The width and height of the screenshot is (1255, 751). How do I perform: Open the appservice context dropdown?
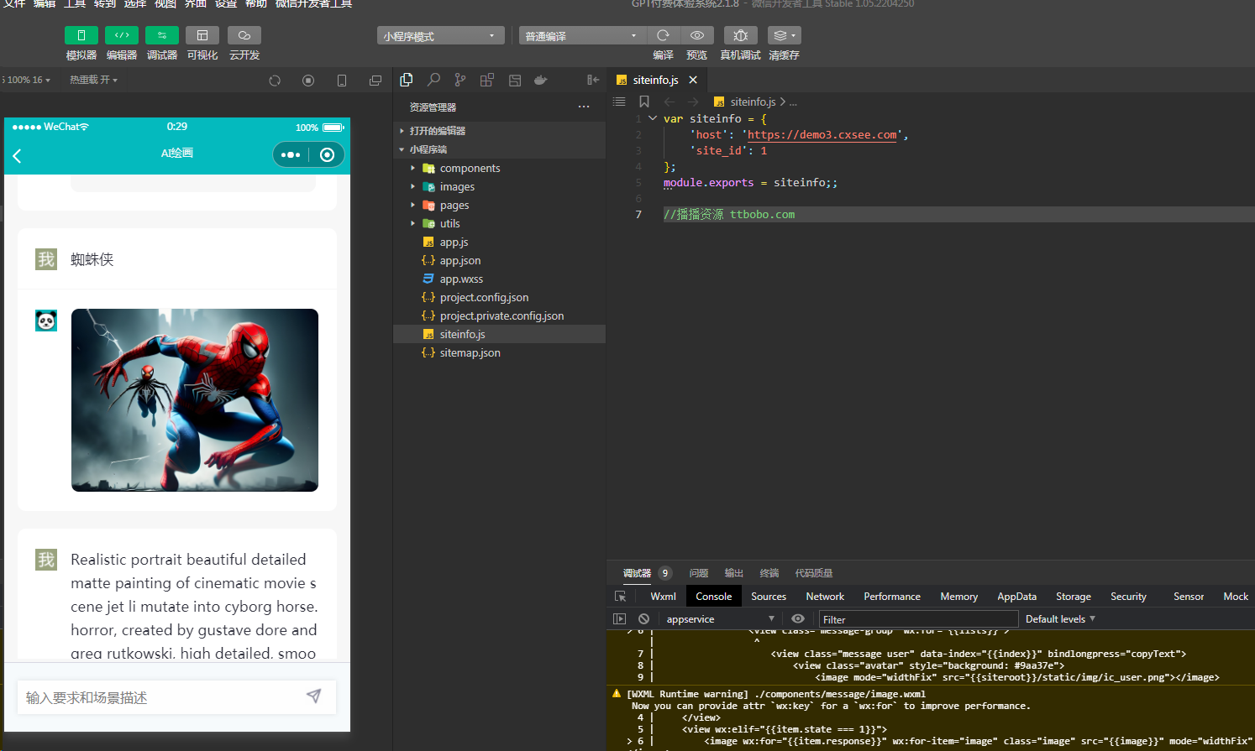720,619
